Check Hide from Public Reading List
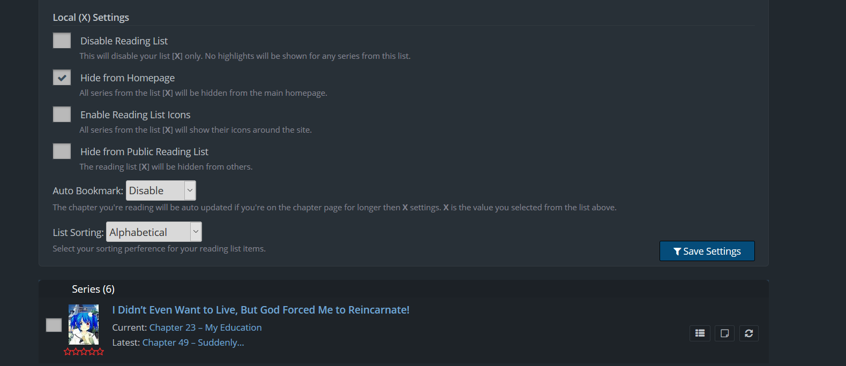This screenshot has width=846, height=366. (62, 151)
